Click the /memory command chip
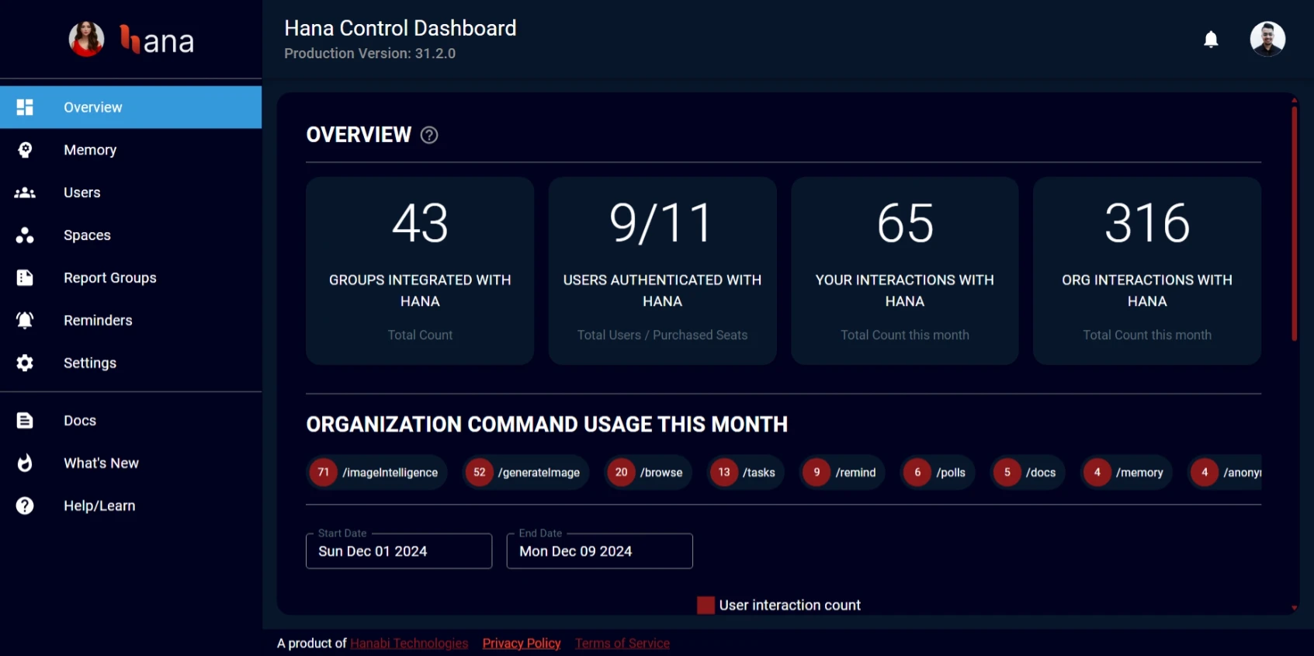 coord(1126,472)
